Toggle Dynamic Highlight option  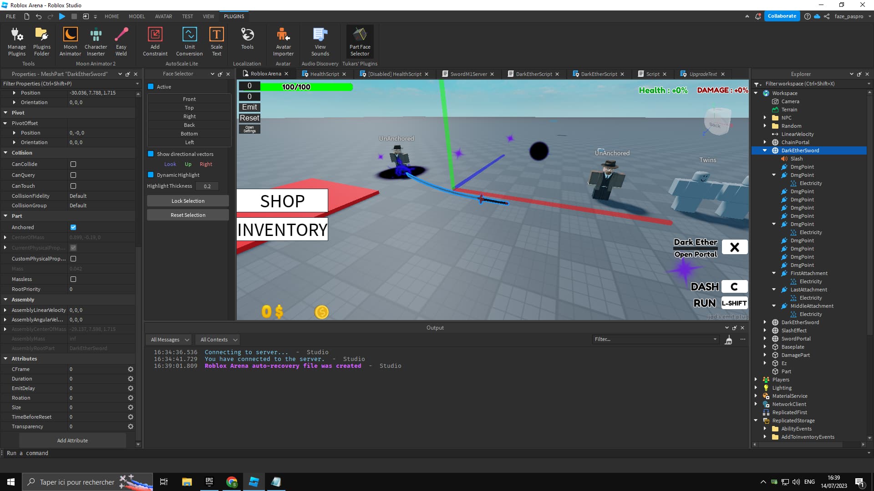151,175
